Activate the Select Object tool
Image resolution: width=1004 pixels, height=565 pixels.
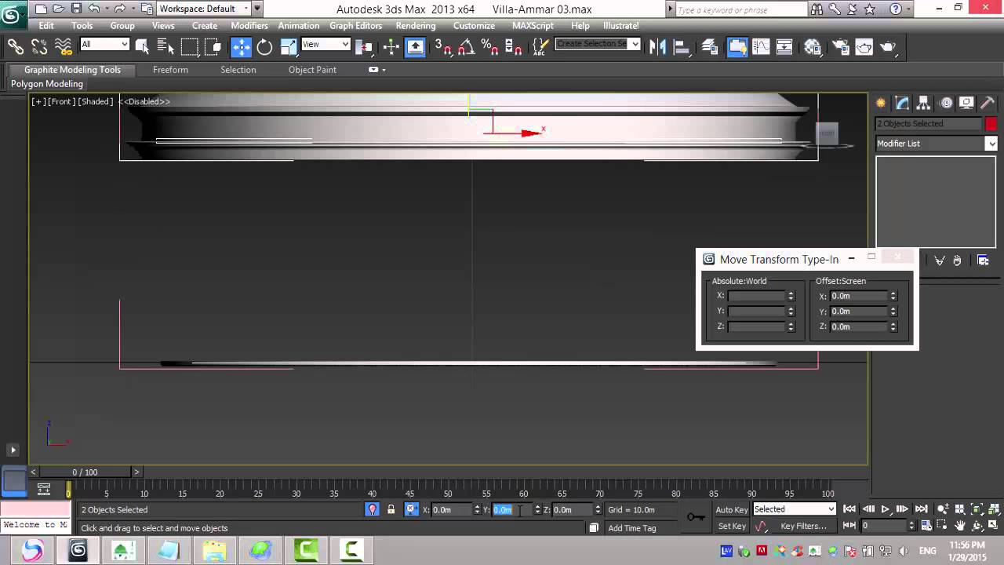pos(142,47)
